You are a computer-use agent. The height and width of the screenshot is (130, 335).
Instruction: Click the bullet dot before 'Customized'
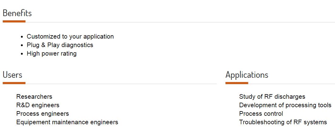tap(22, 37)
